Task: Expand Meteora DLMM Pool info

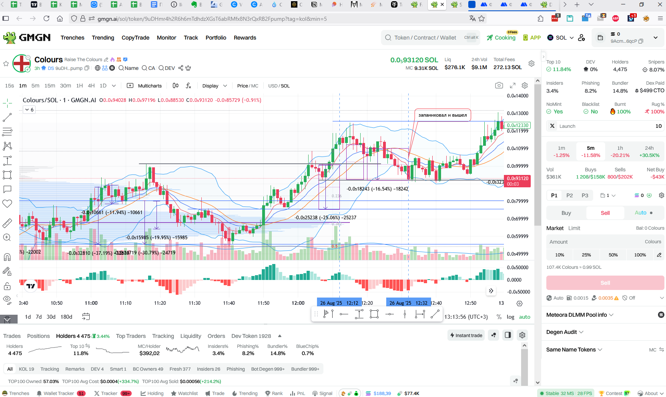Action: (x=580, y=315)
